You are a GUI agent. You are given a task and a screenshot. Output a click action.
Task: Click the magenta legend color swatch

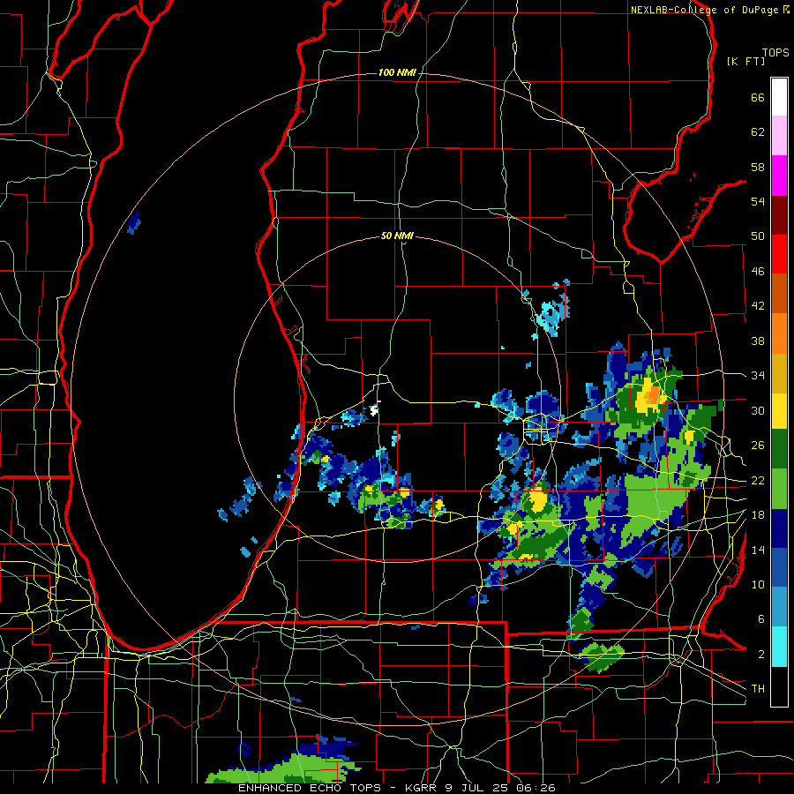pyautogui.click(x=779, y=176)
